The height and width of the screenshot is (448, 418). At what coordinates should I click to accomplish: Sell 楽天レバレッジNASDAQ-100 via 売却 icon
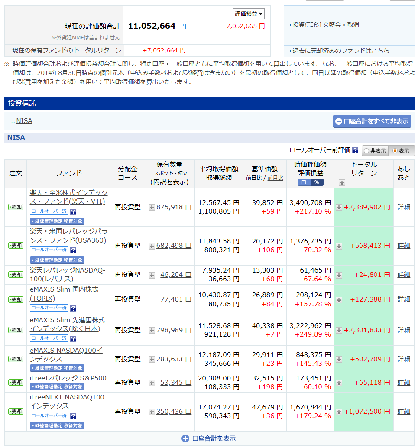click(x=16, y=275)
